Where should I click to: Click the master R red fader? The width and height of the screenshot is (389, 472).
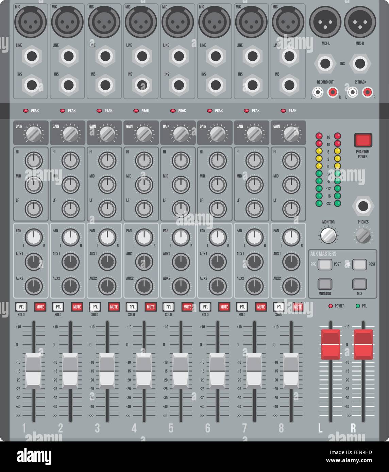pos(363,344)
